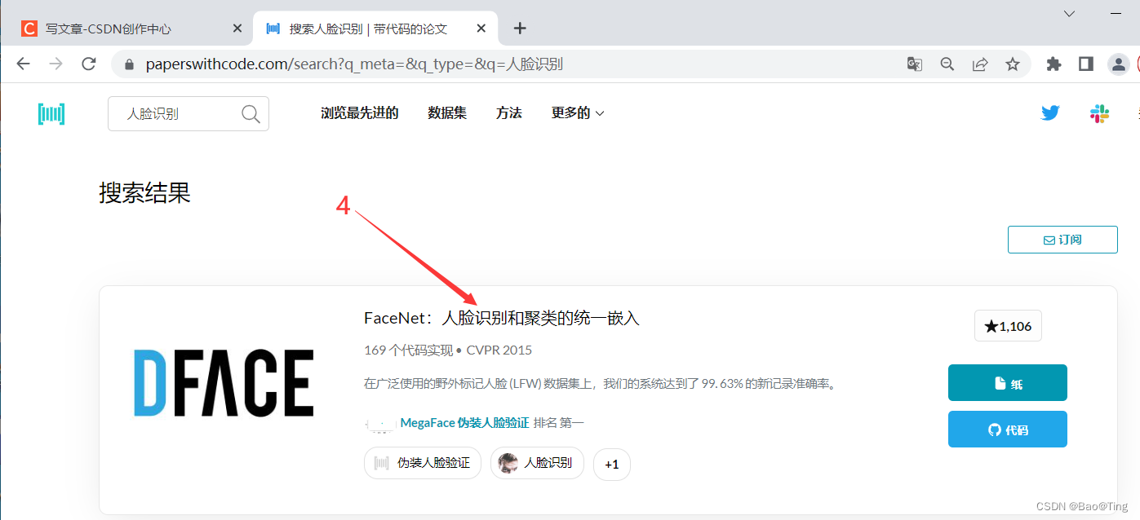Open the Slack icon link

tap(1099, 113)
